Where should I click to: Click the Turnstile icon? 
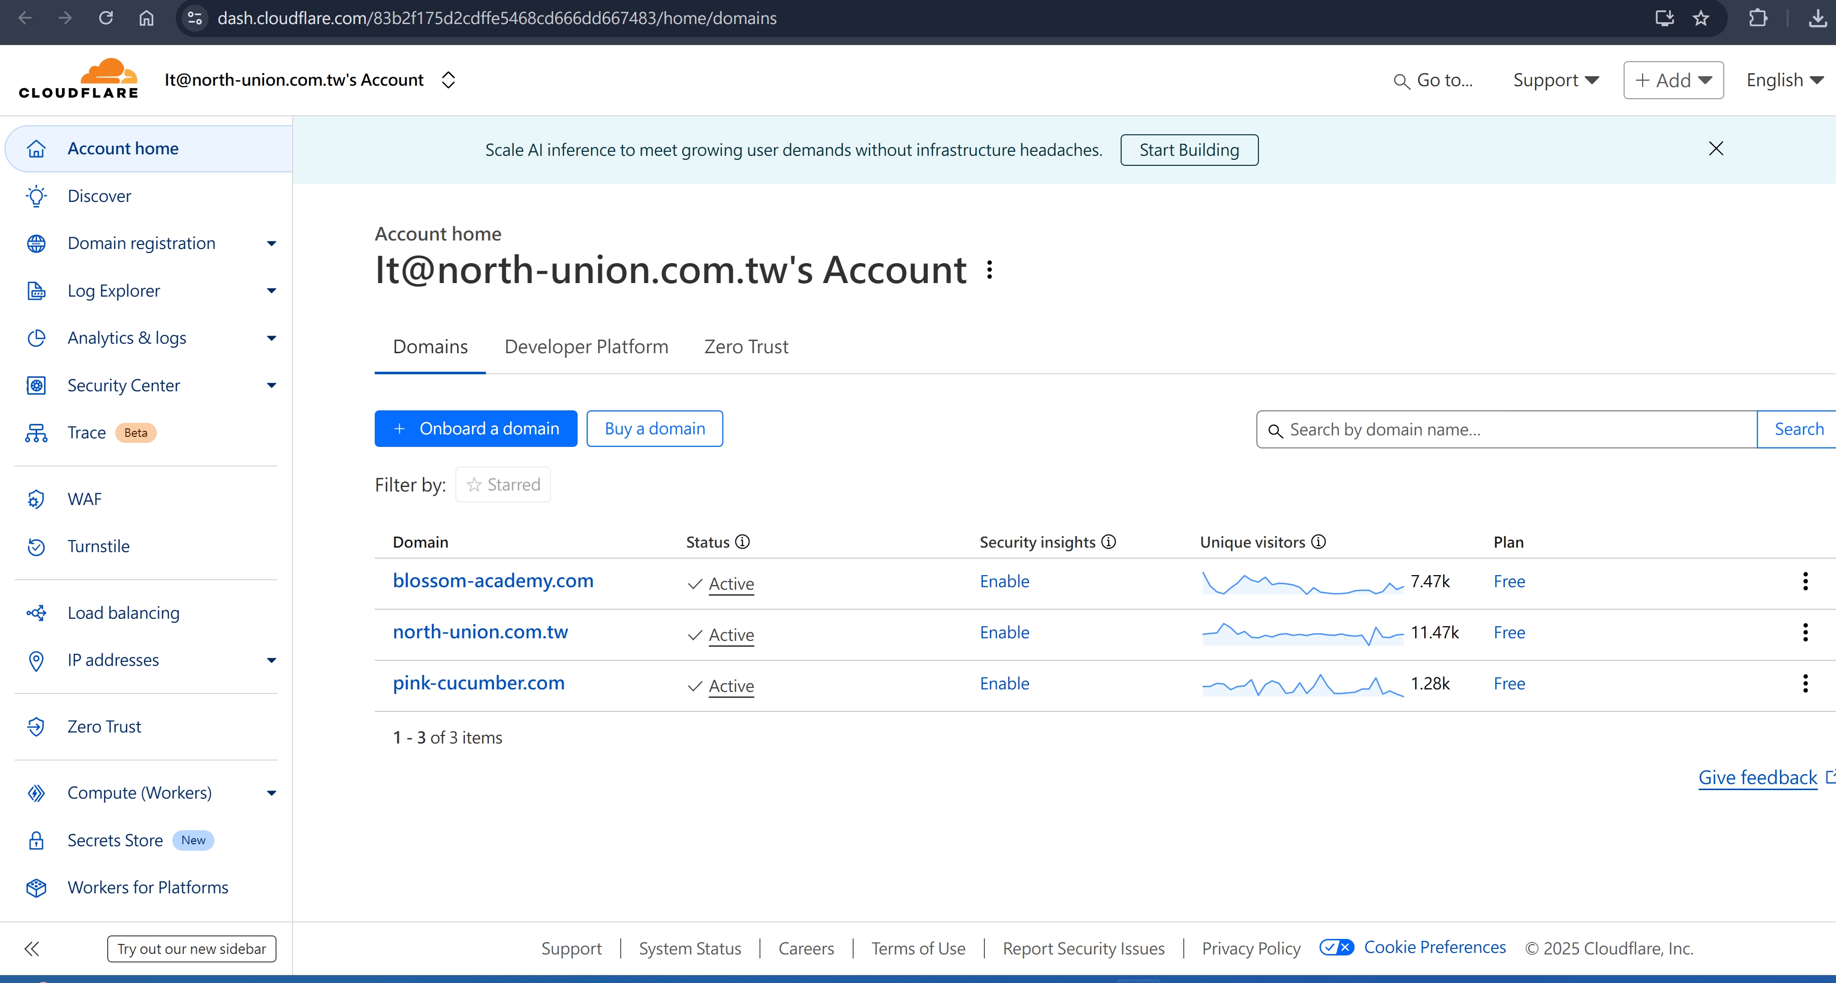click(x=37, y=547)
